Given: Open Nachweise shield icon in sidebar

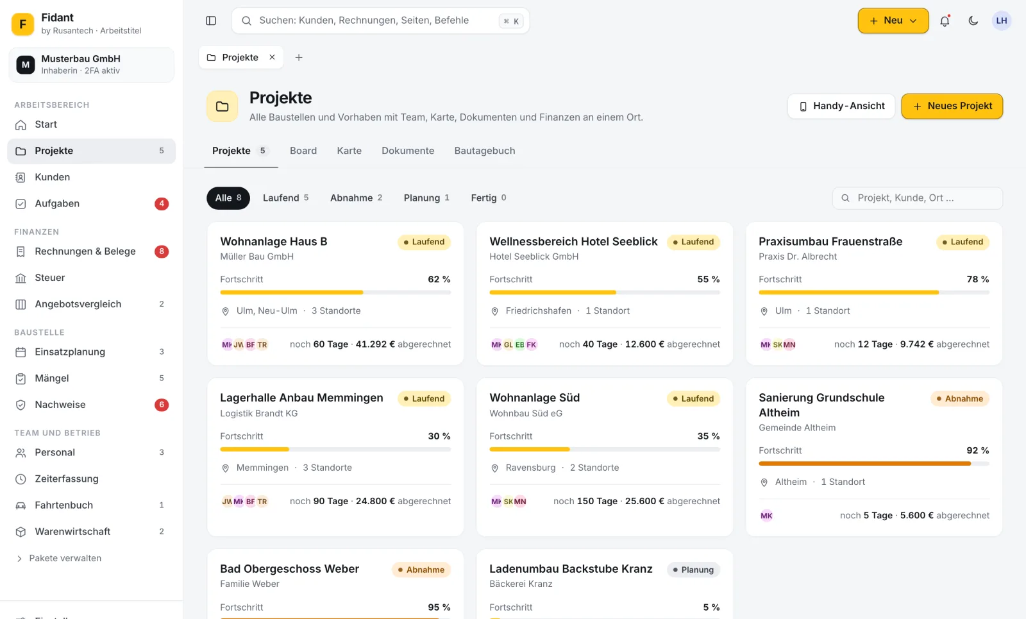Looking at the screenshot, I should [21, 405].
